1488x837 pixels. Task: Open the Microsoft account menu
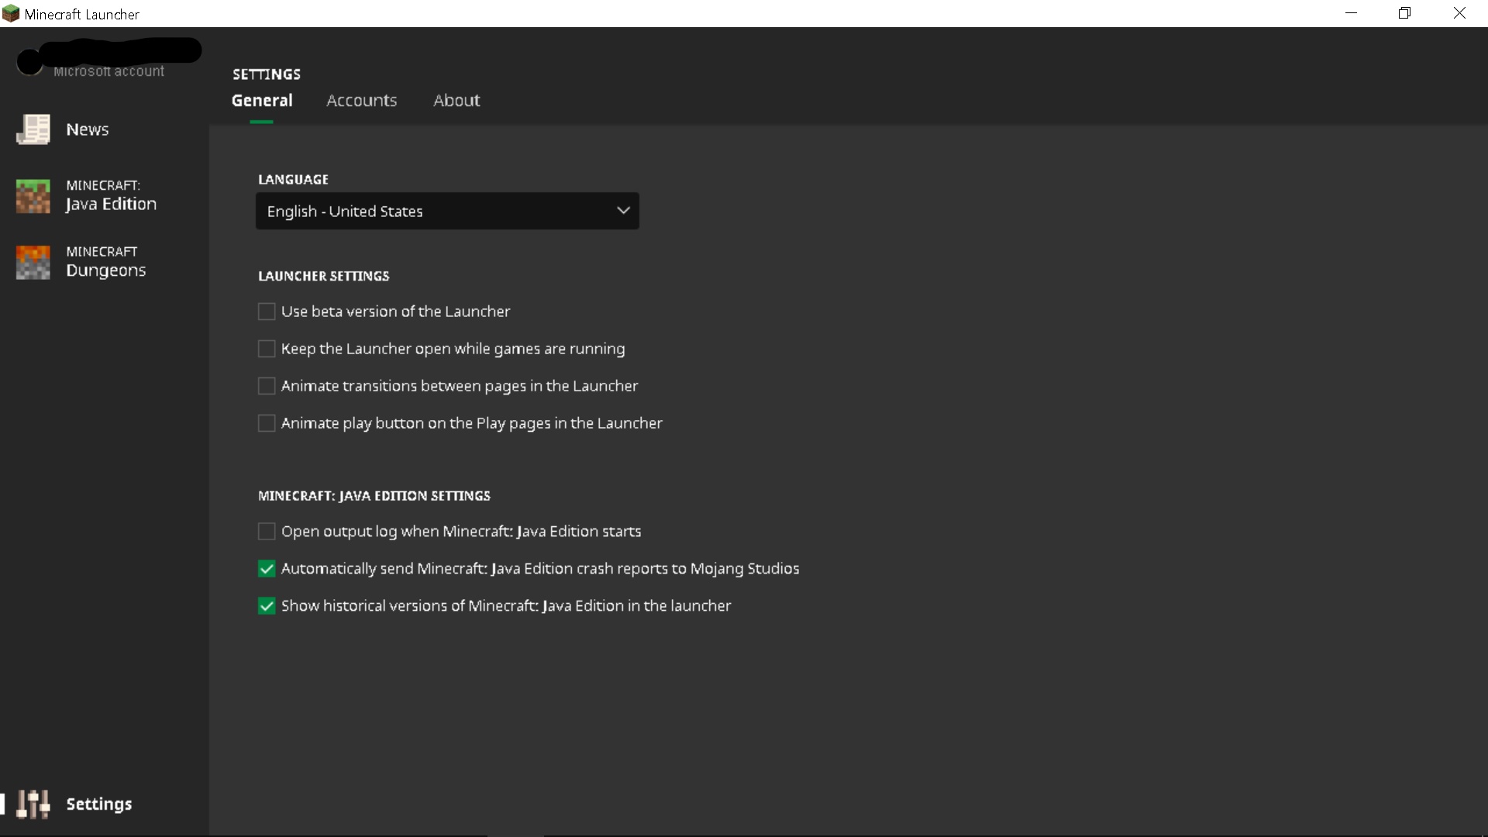coord(108,71)
